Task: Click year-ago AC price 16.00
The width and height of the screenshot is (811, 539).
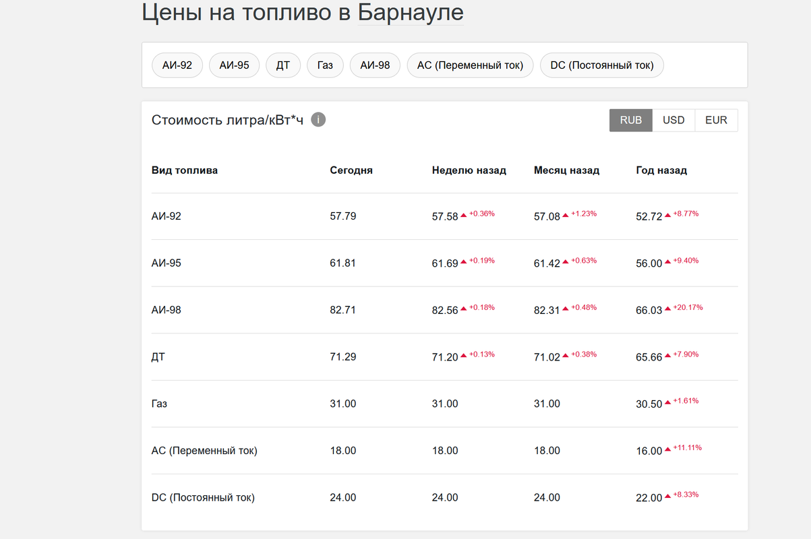Action: tap(649, 451)
